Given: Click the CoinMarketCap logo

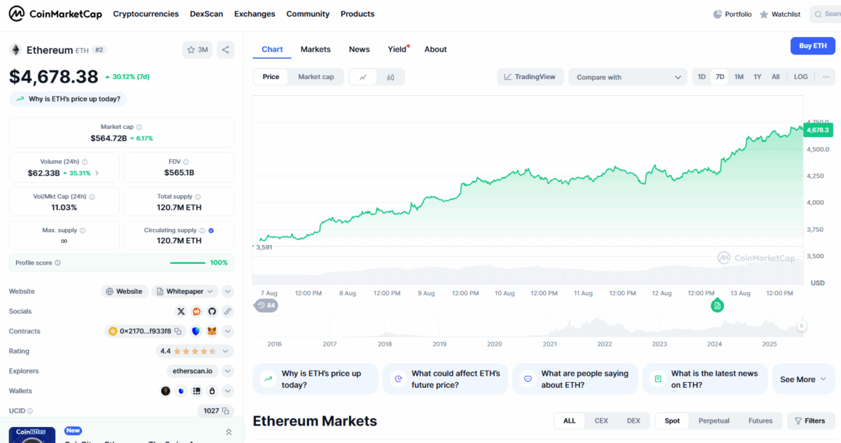Looking at the screenshot, I should pos(55,13).
